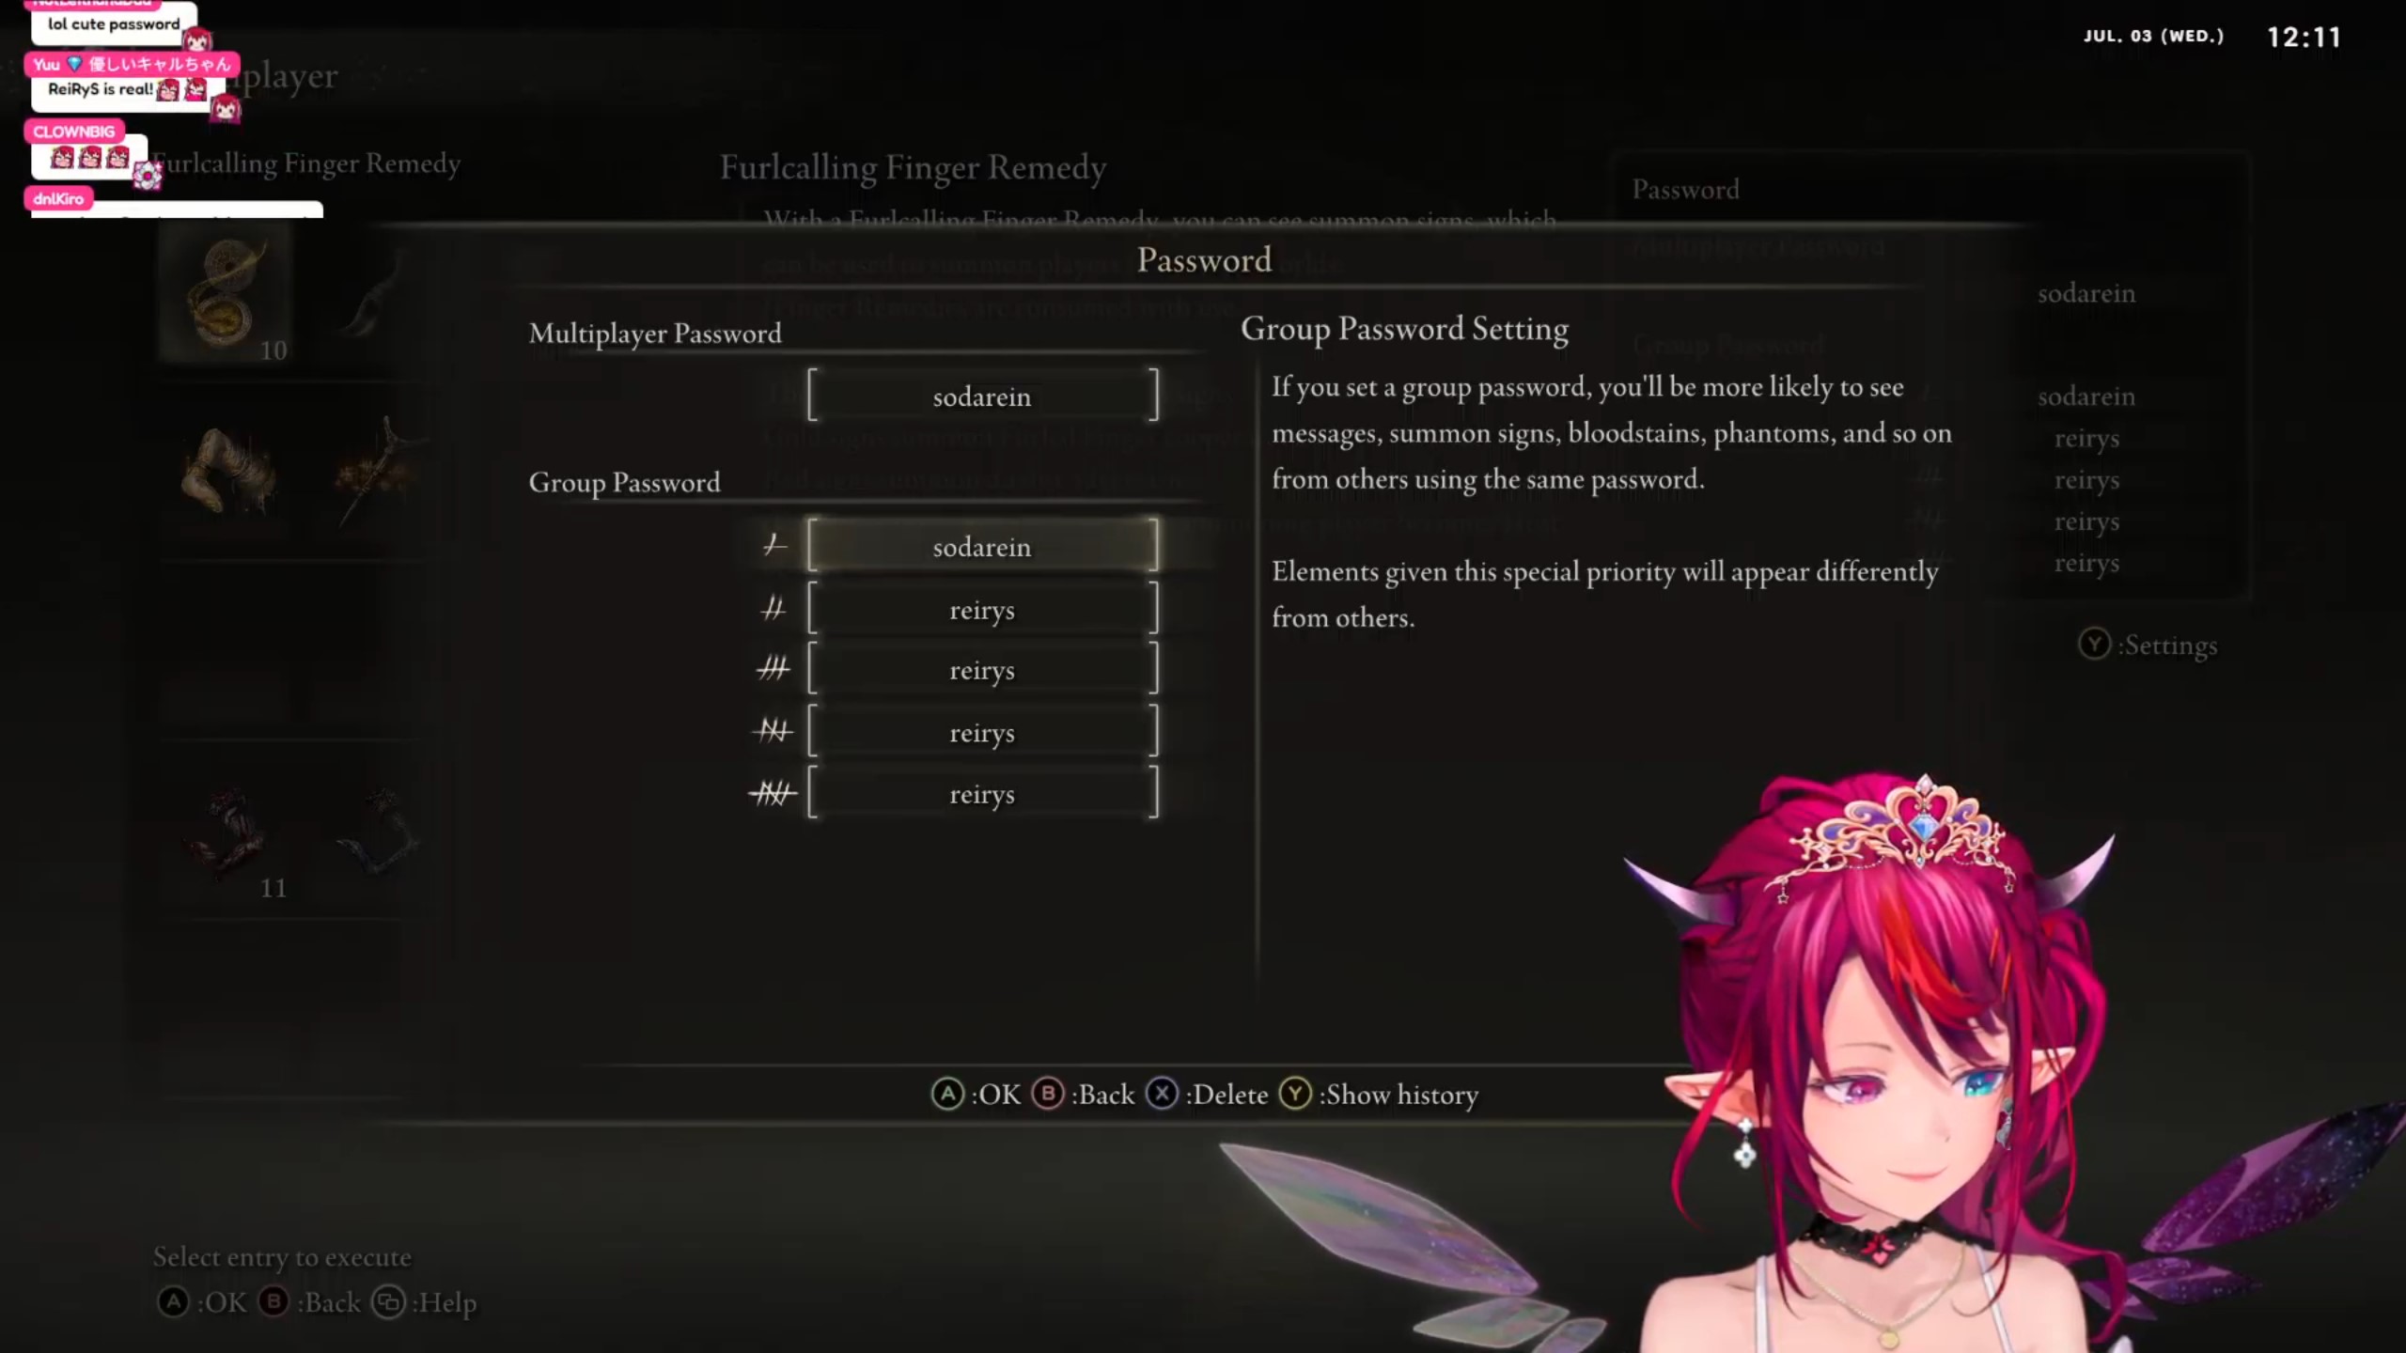Click the X button Delete icon
The image size is (2406, 1353).
(x=1163, y=1094)
